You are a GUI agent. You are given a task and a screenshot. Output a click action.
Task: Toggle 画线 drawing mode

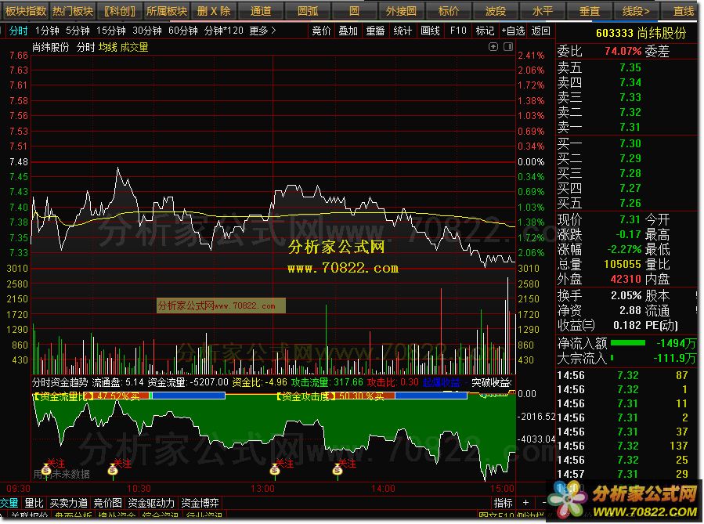[x=430, y=31]
